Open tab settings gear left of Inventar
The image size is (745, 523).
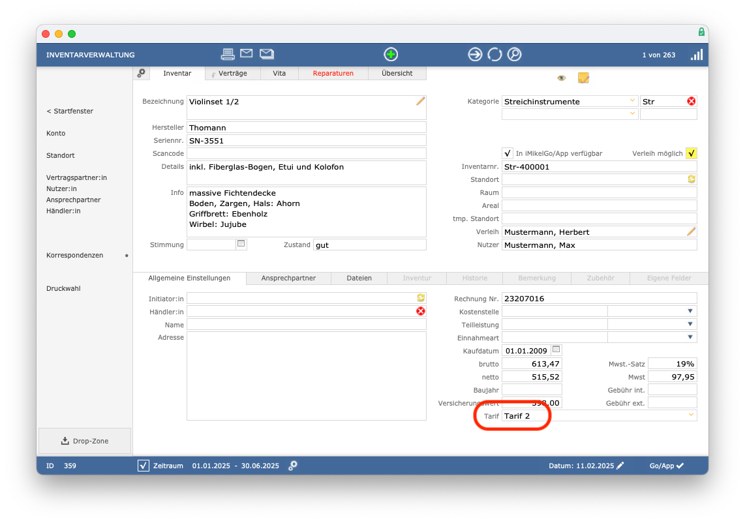point(141,73)
